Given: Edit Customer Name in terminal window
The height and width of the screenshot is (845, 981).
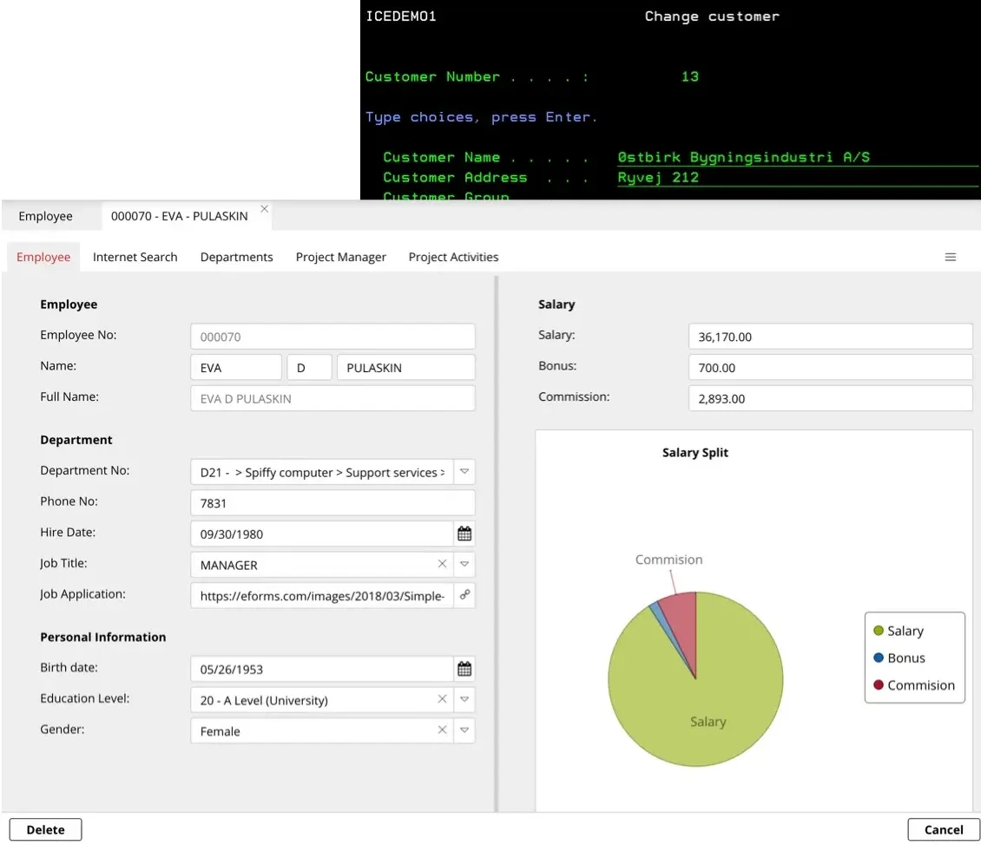Looking at the screenshot, I should pos(797,158).
